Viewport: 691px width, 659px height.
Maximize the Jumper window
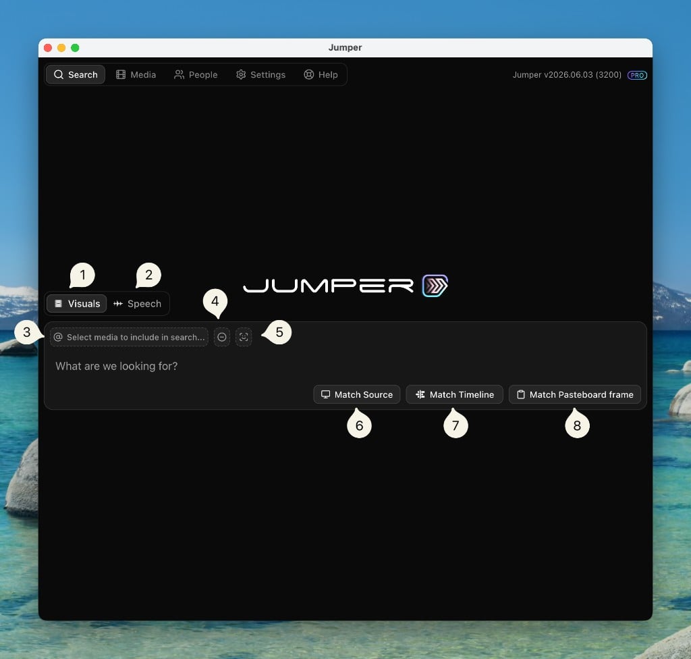coord(76,48)
